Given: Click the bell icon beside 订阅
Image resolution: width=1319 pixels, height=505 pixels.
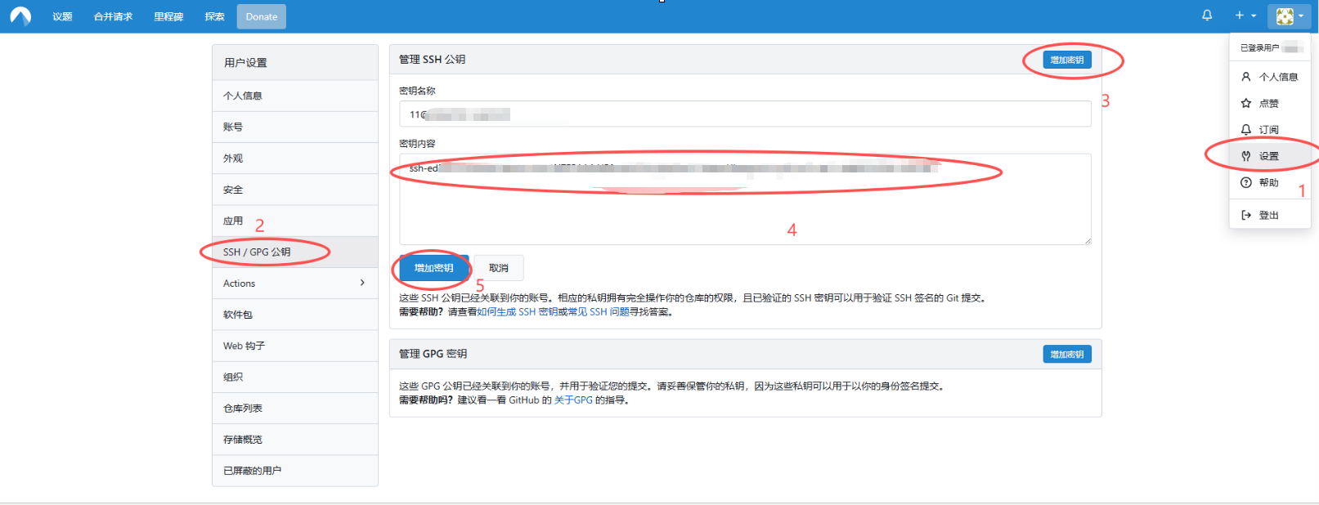Looking at the screenshot, I should click(1246, 129).
